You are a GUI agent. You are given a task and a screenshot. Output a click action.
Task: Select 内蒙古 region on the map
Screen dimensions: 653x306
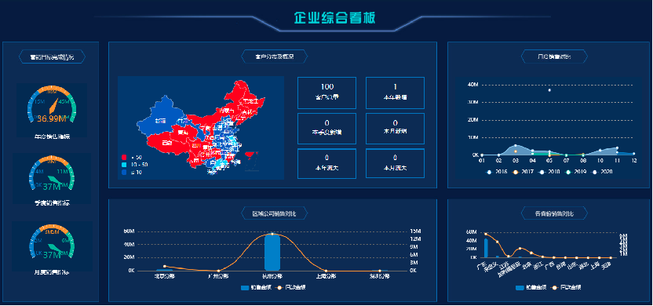coord(226,111)
